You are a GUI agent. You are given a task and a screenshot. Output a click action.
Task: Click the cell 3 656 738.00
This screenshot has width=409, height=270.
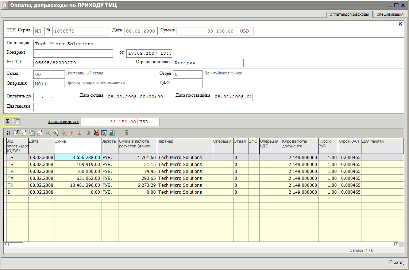[78, 158]
